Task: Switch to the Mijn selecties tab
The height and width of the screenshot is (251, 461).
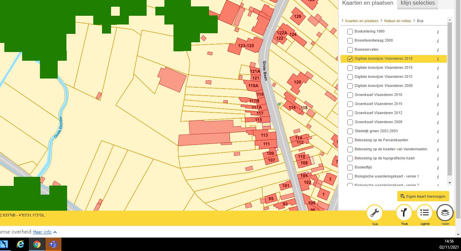Action: (417, 3)
